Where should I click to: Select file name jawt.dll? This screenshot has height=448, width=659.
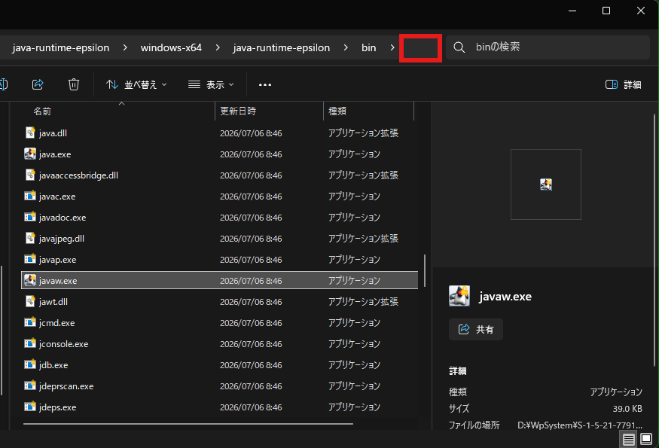click(53, 301)
